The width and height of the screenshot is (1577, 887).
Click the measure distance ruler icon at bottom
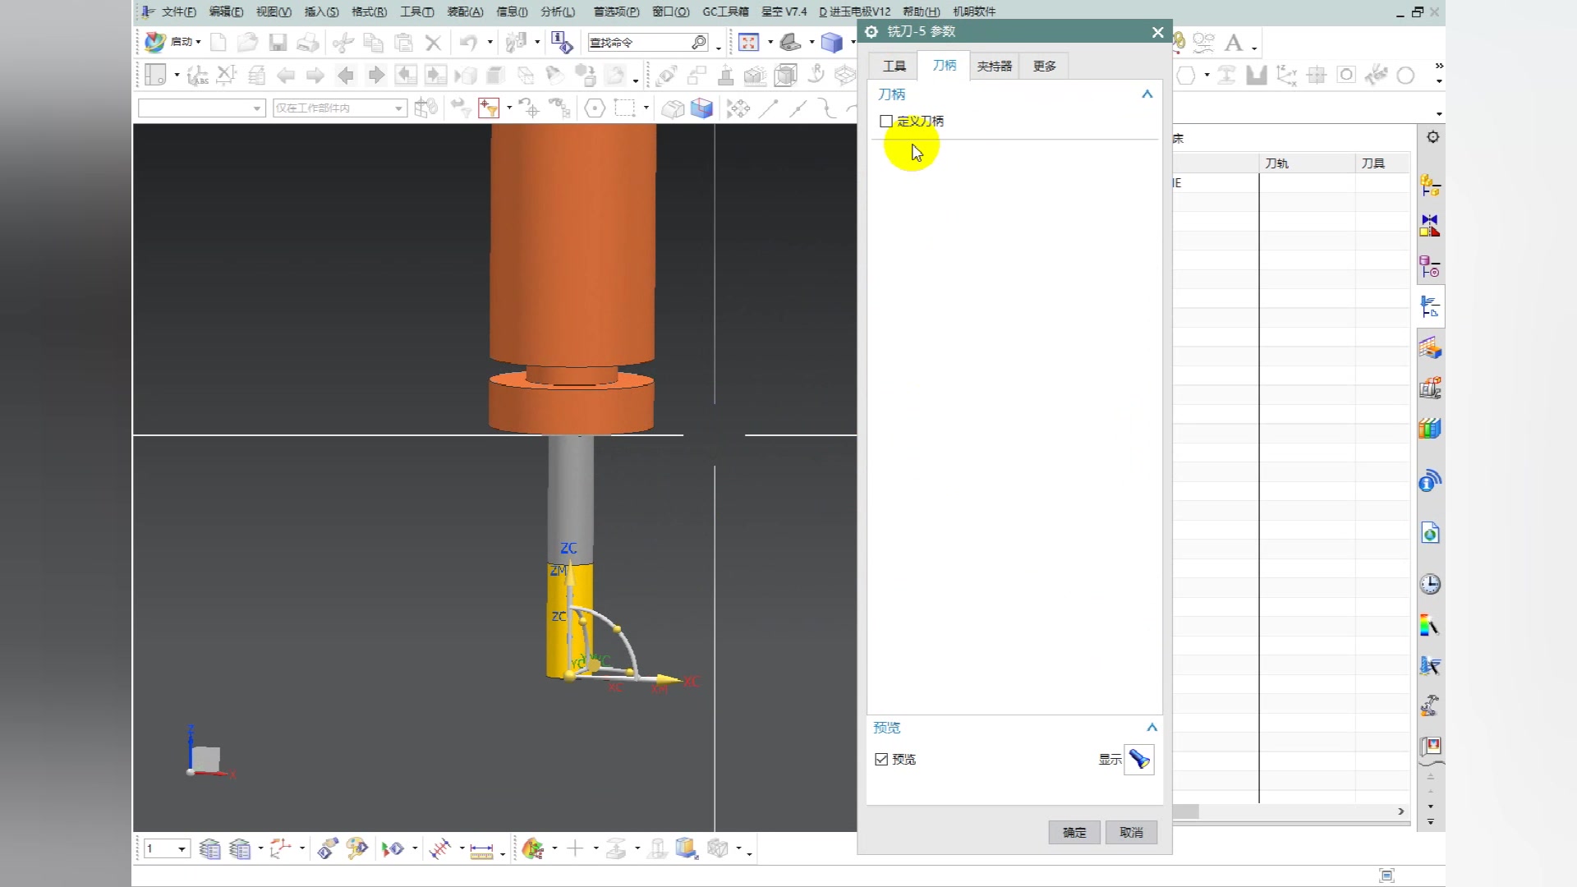point(481,849)
